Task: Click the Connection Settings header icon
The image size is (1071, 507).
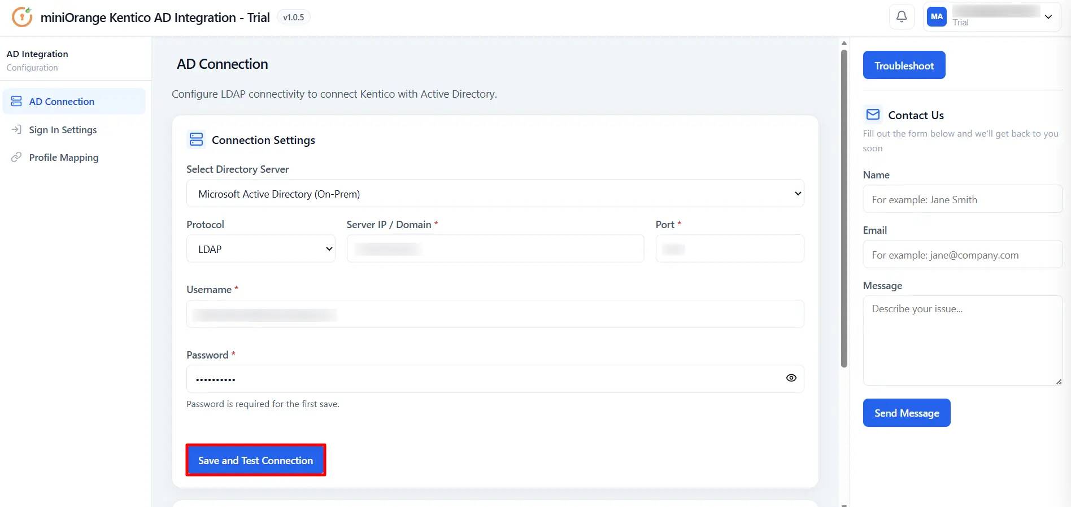Action: pyautogui.click(x=196, y=139)
